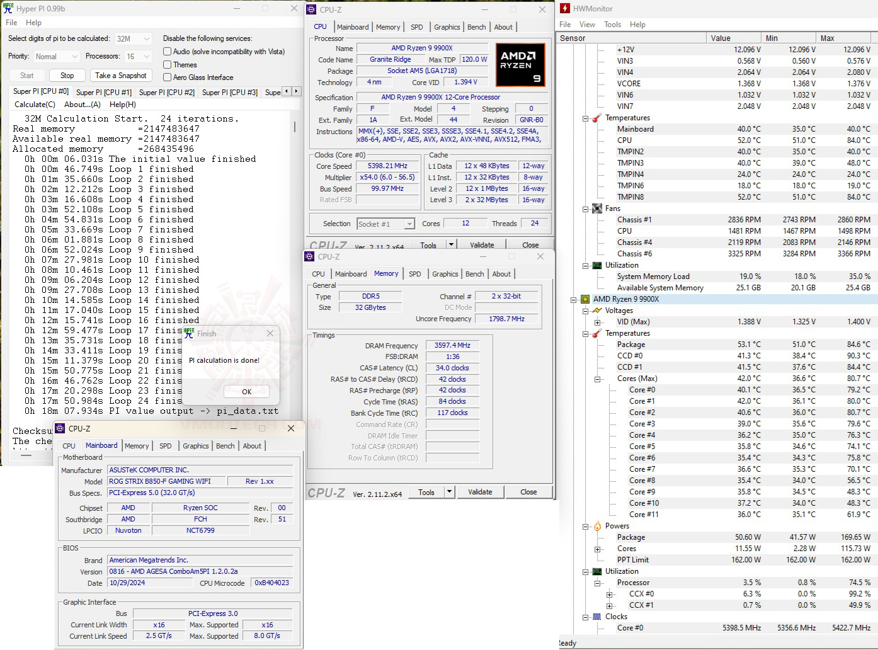This screenshot has width=878, height=650.
Task: Click the Hyper PI icon in the title bar
Action: point(7,8)
